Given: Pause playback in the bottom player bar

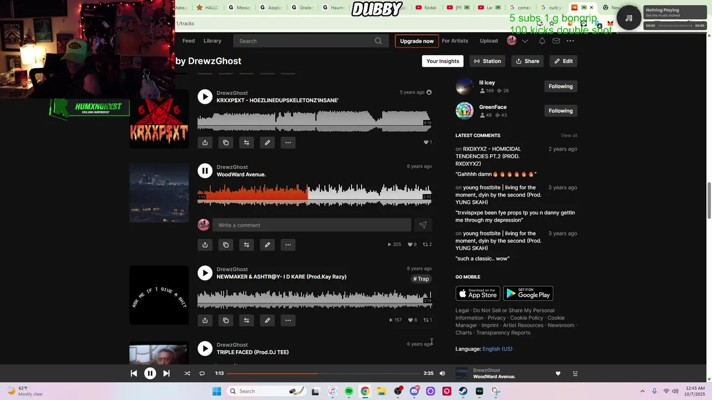Looking at the screenshot, I should 150,373.
